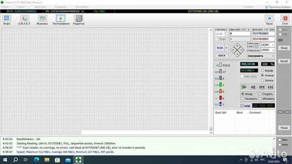Open the Сервис menu
The width and height of the screenshot is (292, 164).
click(x=20, y=7)
